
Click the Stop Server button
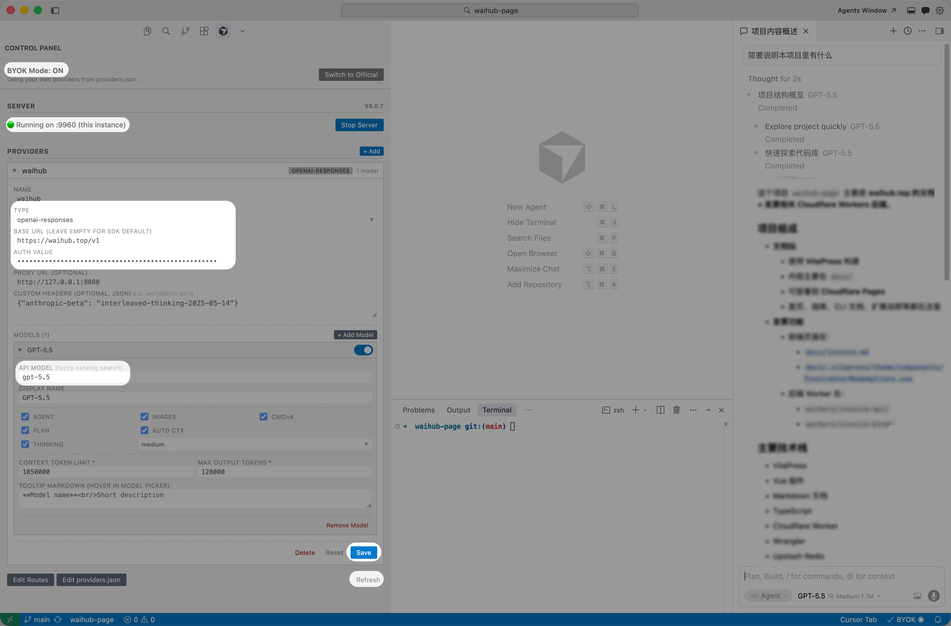[359, 125]
